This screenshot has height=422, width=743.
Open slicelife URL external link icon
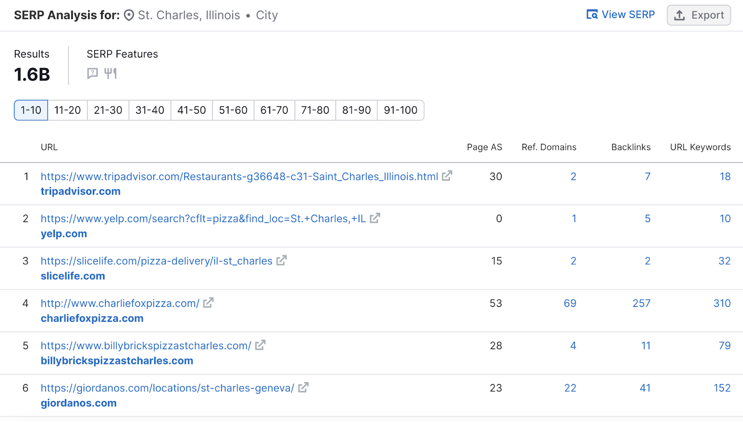click(281, 260)
